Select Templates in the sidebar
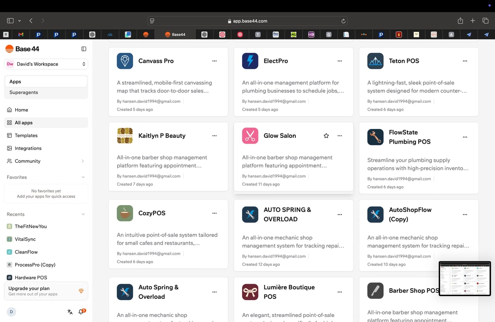The height and width of the screenshot is (322, 495). [x=27, y=135]
